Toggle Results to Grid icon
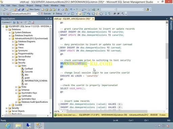This screenshot has width=173, height=129. (97, 14)
